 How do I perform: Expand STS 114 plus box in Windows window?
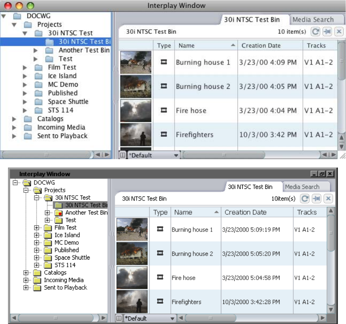37,265
